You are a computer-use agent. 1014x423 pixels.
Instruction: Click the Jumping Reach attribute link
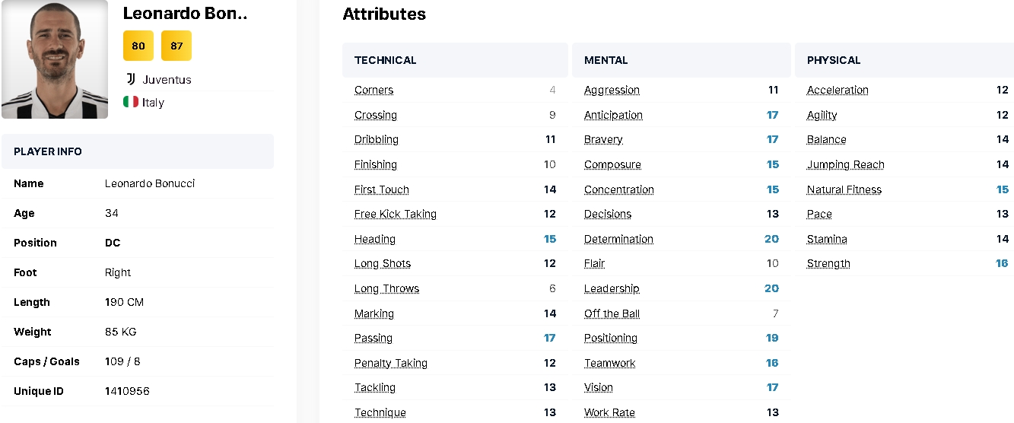tap(845, 164)
